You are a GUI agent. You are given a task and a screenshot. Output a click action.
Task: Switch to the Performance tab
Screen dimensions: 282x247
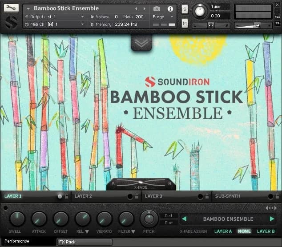[29, 241]
